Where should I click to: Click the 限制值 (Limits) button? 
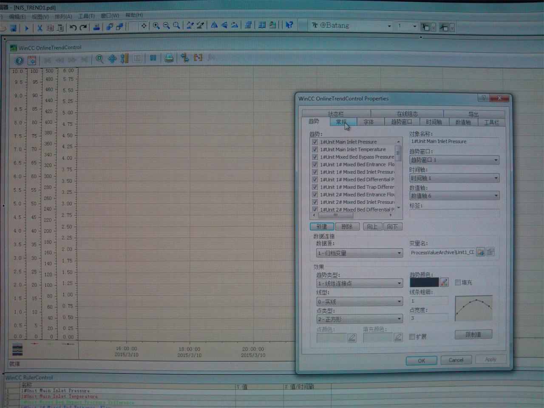point(473,334)
